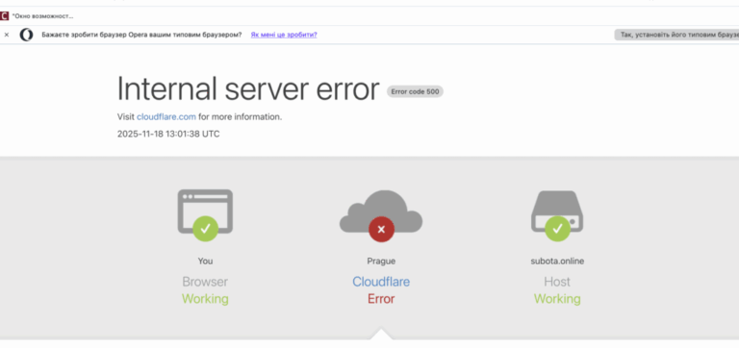Click the Opera logo in the notification bar
739x348 pixels.
(26, 35)
